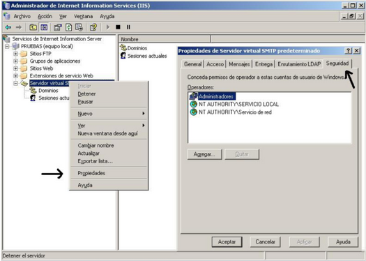Click the Sitios Web folder icon

[24, 68]
